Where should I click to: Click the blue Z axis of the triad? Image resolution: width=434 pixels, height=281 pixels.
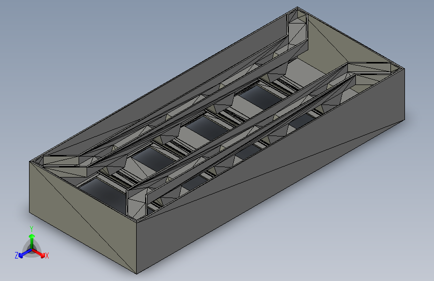tap(25, 253)
